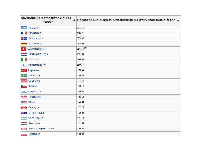Open the Нидерланды link

tap(38, 54)
